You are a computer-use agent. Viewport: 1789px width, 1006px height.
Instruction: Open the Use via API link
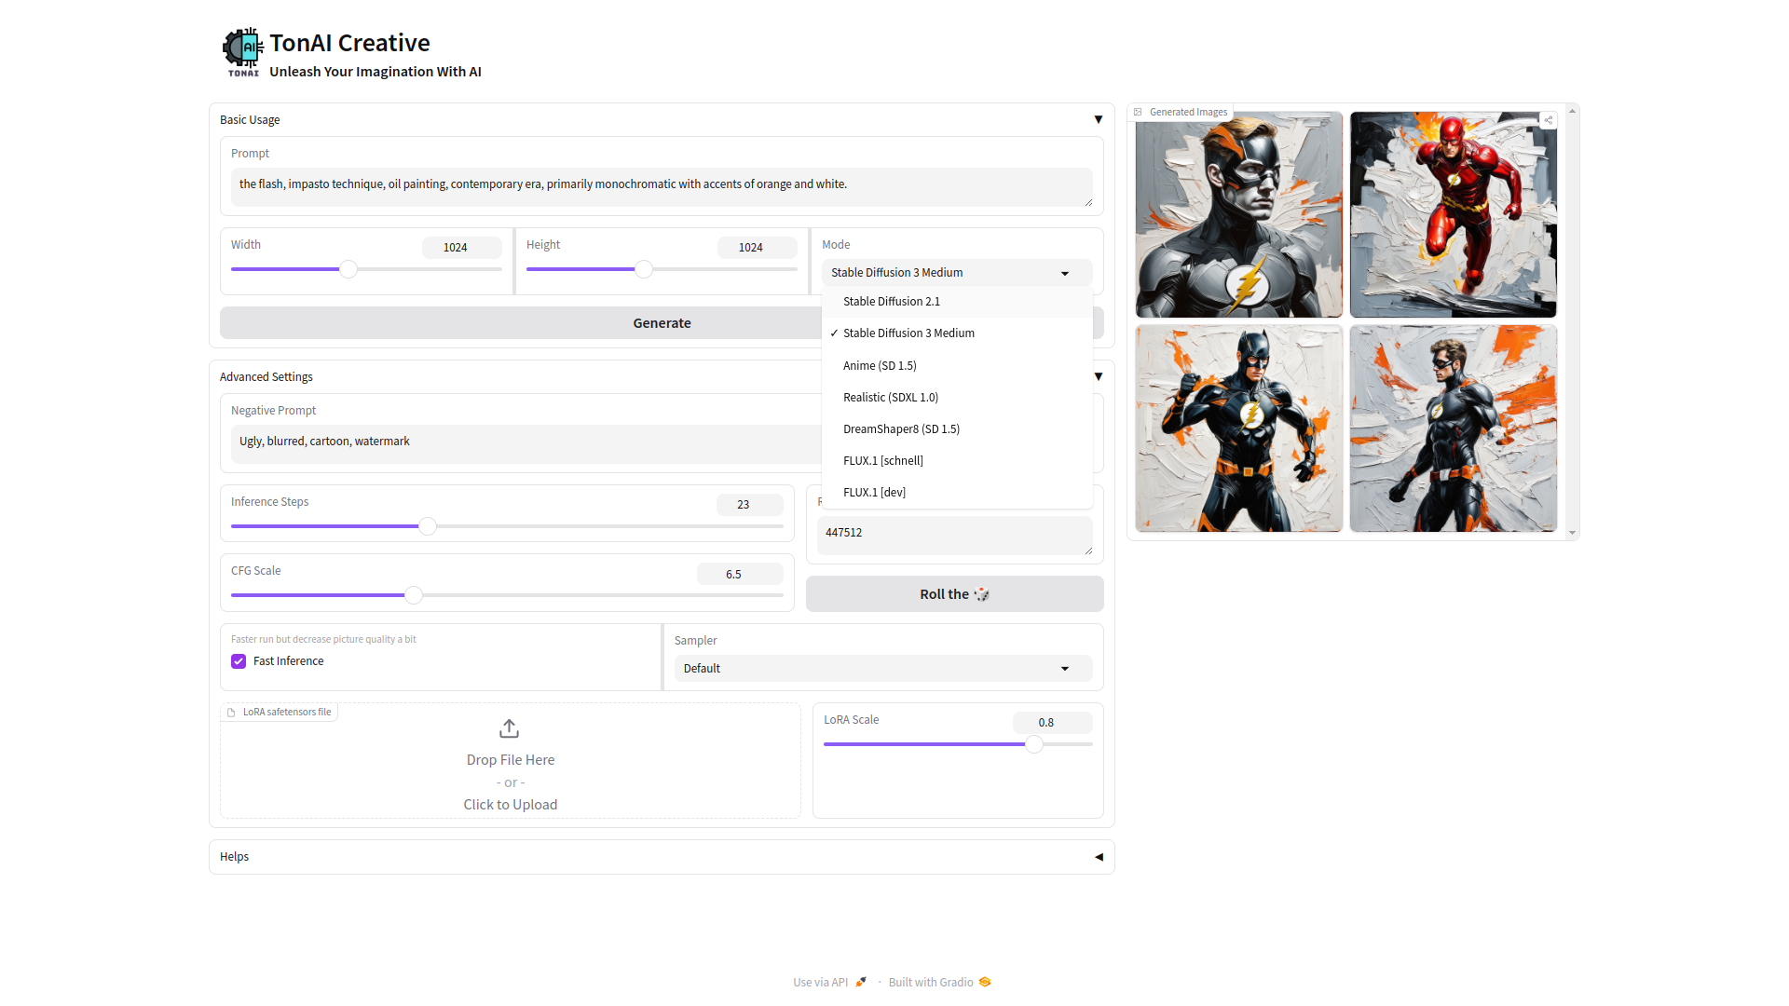coord(829,982)
